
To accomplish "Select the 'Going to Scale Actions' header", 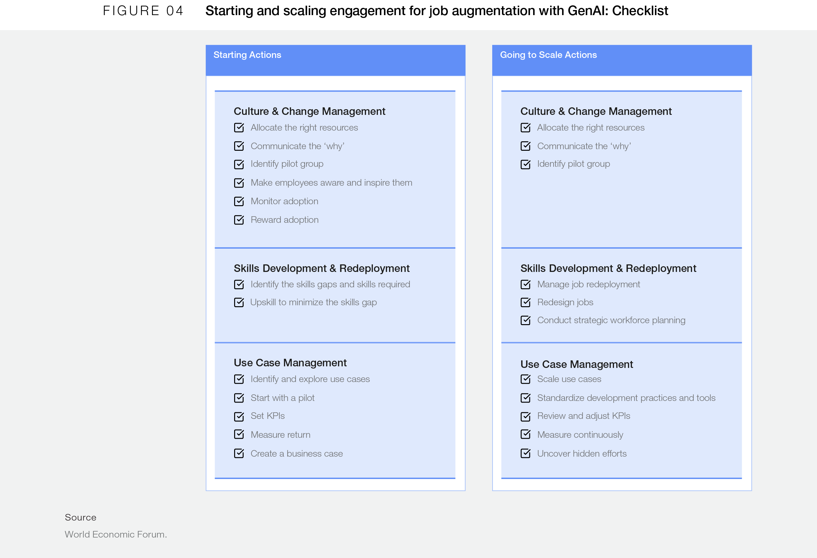I will (548, 55).
